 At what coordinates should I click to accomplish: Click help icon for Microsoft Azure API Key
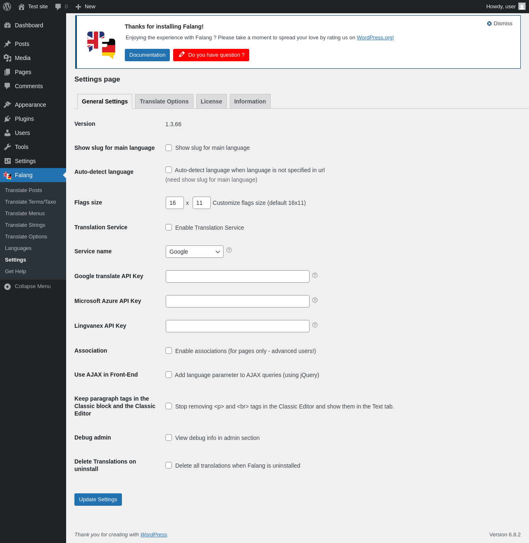(x=315, y=300)
